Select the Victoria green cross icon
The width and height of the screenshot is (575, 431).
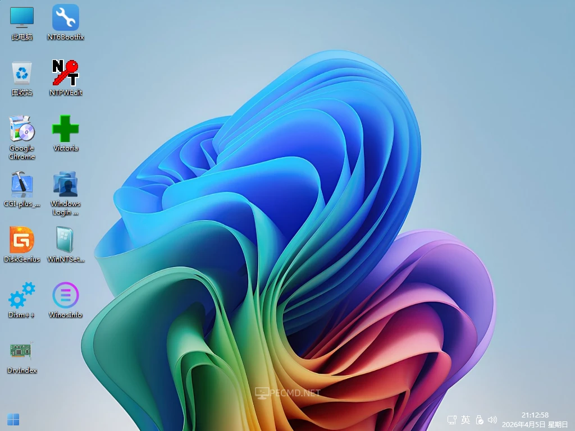coord(66,129)
